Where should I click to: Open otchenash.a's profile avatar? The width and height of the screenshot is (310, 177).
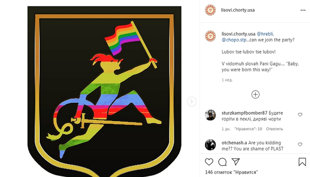pos(211,145)
